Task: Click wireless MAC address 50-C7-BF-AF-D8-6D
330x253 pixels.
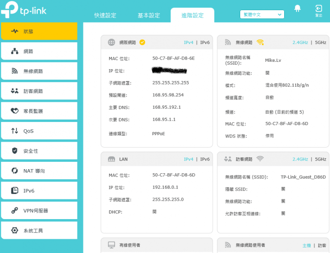Action: coord(286,124)
